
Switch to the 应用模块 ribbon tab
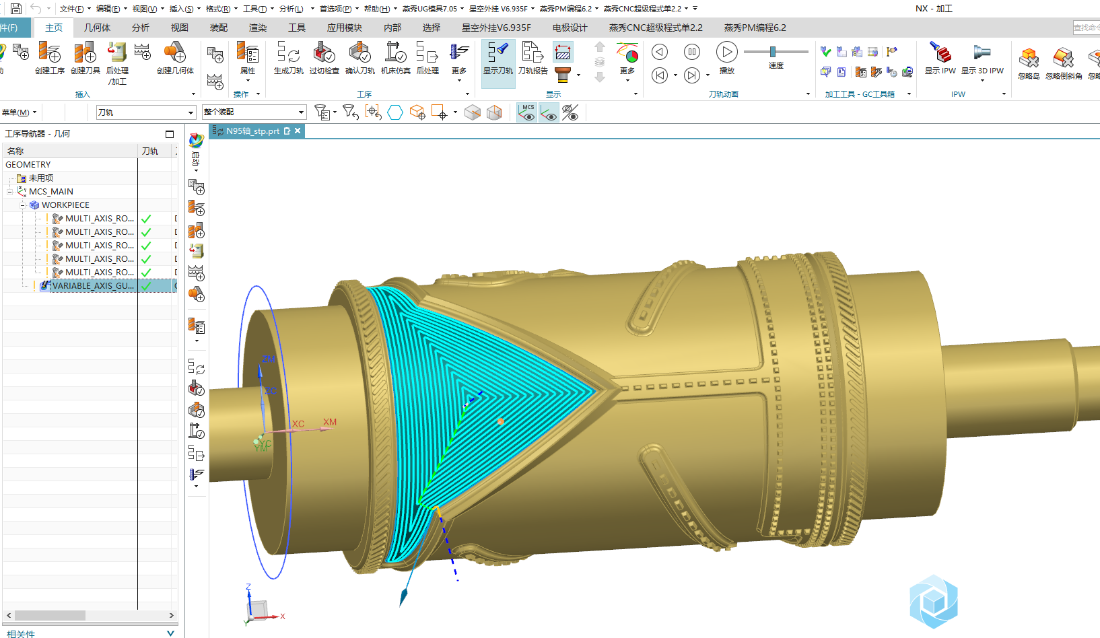tap(345, 28)
